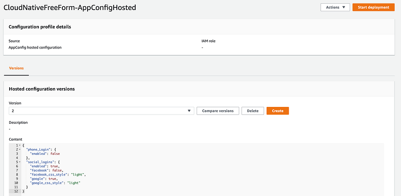Open the Version selector showing 2
The image size is (401, 196).
tap(102, 111)
